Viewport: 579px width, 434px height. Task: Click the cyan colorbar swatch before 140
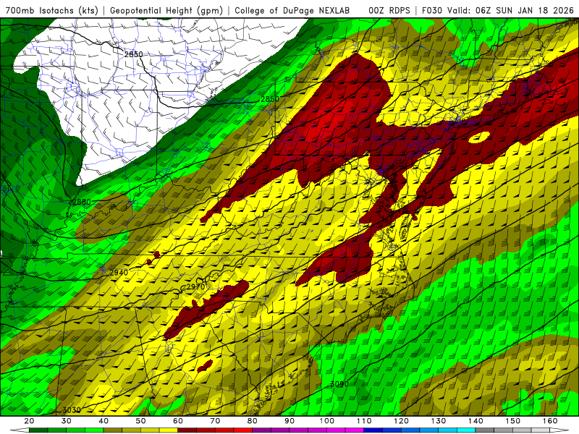(466, 430)
